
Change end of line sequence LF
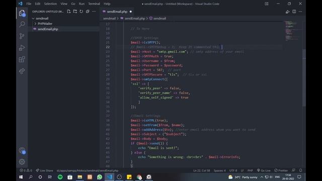click(x=243, y=170)
